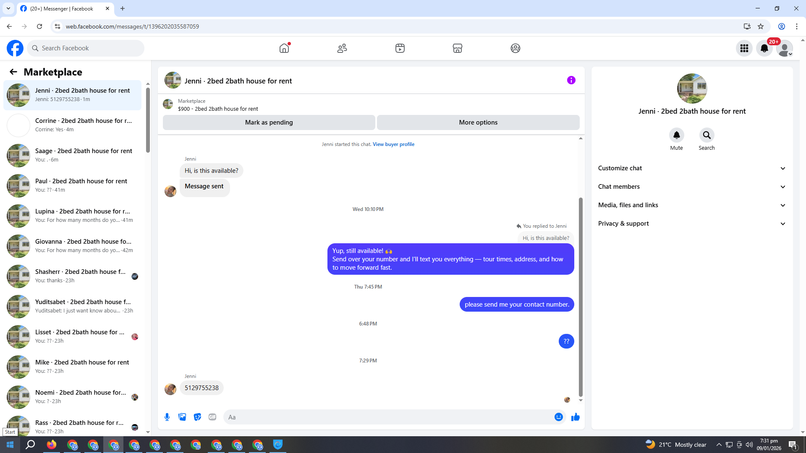Viewport: 806px width, 453px height.
Task: Click the Mark as pending button
Action: (x=269, y=122)
